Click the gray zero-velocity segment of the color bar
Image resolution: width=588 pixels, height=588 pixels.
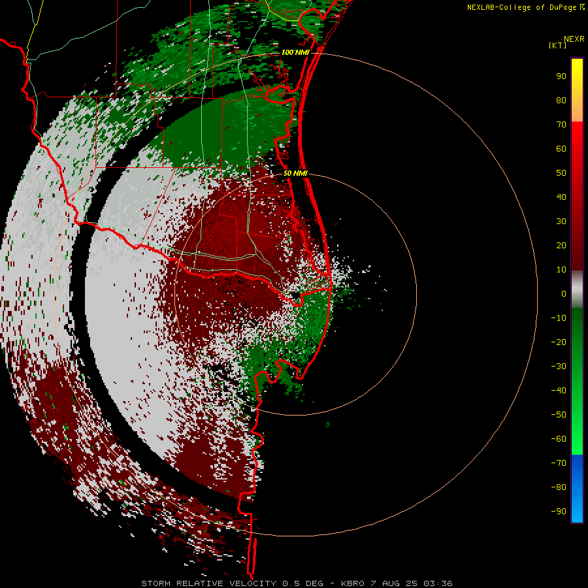point(577,289)
